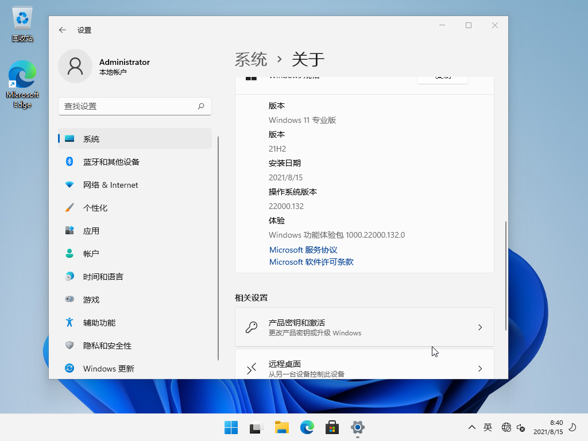Open Task View on the taskbar

[x=256, y=427]
